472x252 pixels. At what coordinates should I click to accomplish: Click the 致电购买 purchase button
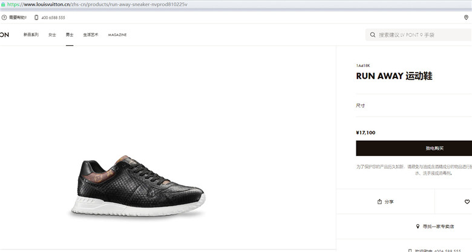coord(414,148)
